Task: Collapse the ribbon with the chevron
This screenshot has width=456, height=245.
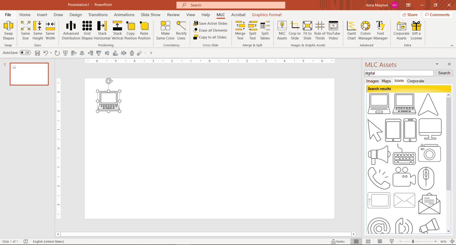Action: pyautogui.click(x=452, y=46)
